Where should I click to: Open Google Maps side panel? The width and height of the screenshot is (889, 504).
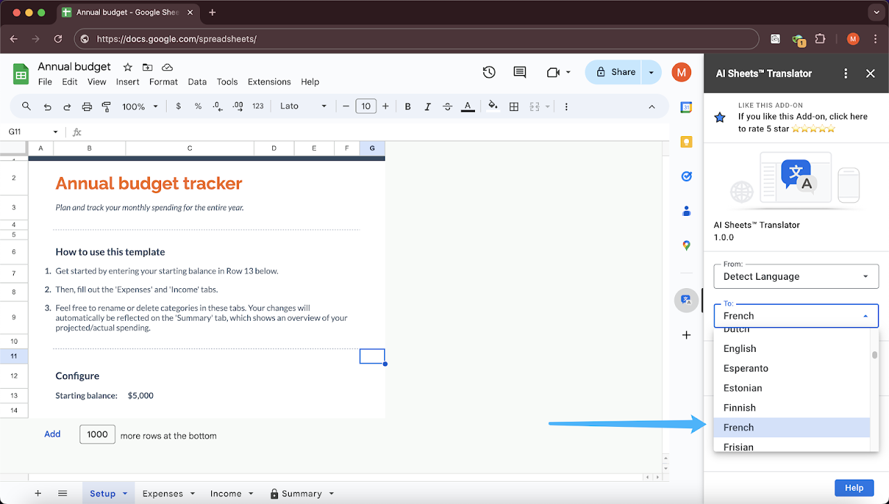686,245
